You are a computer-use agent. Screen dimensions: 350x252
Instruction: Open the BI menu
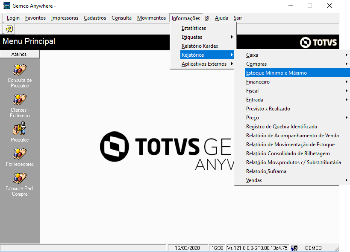tap(207, 18)
